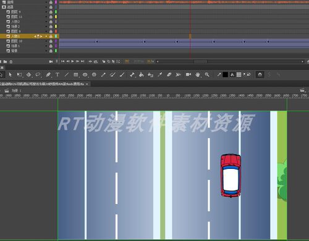Select the PolyStar polygon tool
This screenshot has height=241, width=309.
[x=94, y=75]
